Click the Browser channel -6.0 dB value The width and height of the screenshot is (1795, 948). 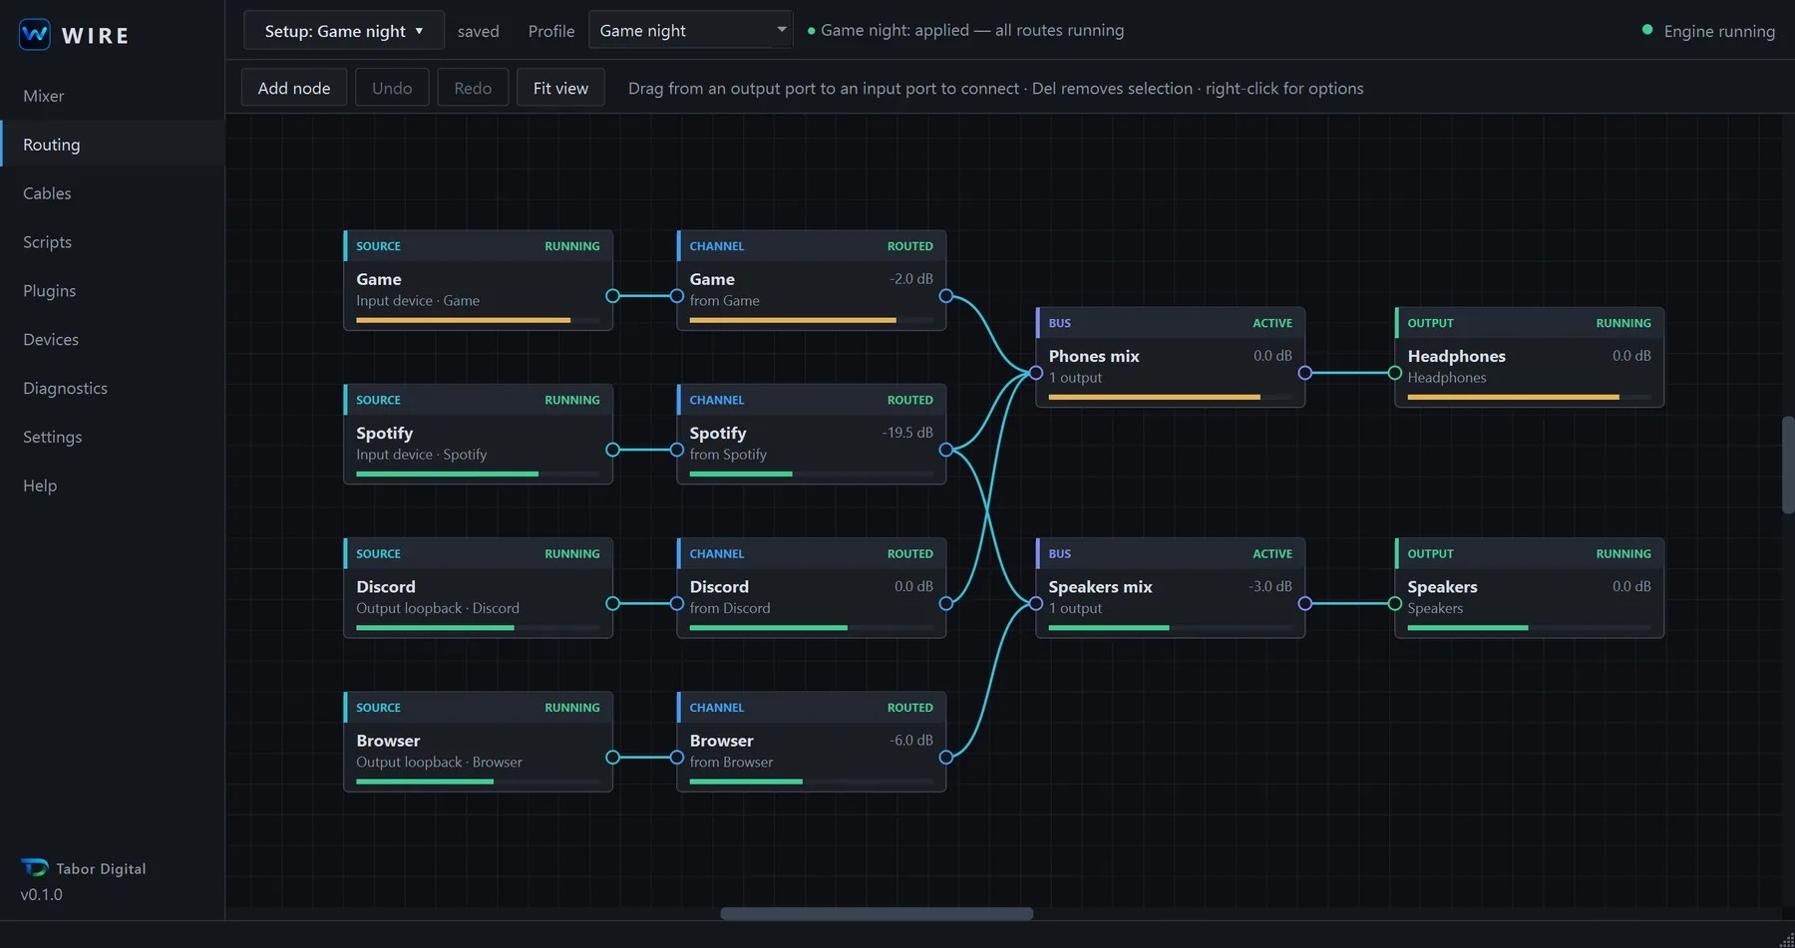click(x=911, y=741)
